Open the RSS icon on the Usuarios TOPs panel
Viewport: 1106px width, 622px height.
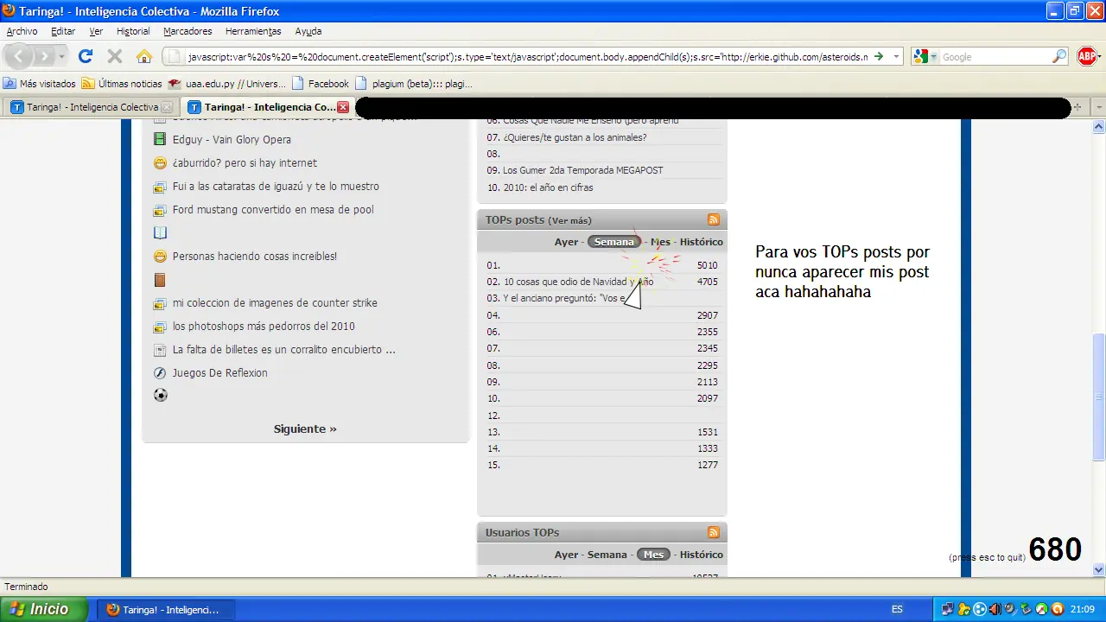pyautogui.click(x=713, y=532)
